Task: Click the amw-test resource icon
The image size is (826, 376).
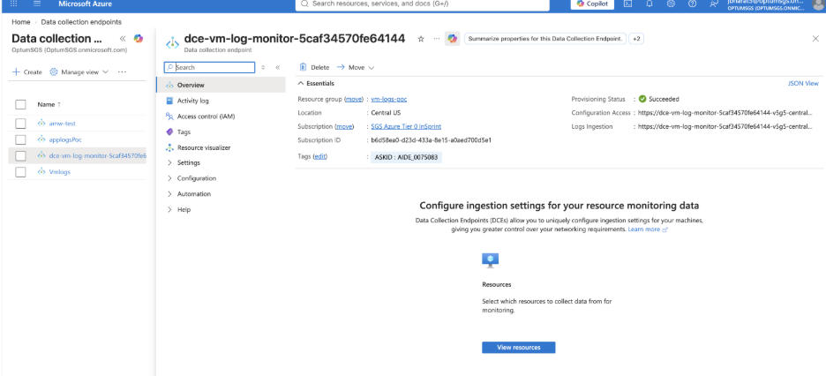Action: 41,124
